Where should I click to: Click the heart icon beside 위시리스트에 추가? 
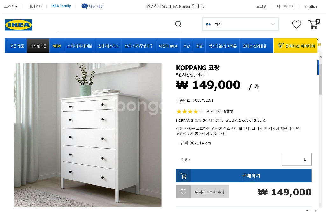tap(183, 192)
